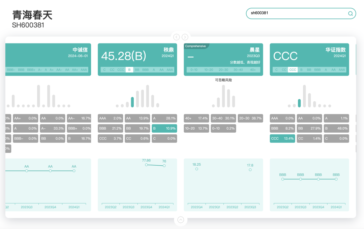Select highlighted CCC on 华证指数 rating scale
Image resolution: width=364 pixels, height=229 pixels.
coord(293,70)
